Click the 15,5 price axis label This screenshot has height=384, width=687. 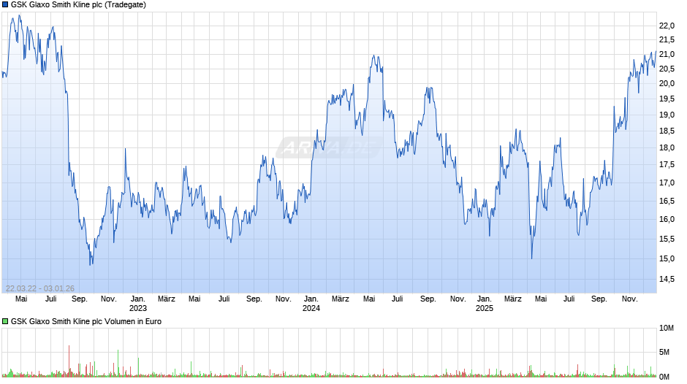667,239
